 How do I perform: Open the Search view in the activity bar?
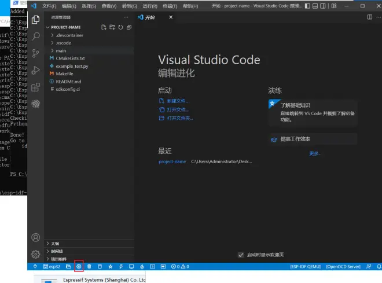point(35,36)
